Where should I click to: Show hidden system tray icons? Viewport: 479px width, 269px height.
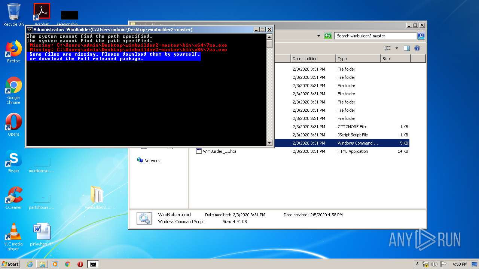417,264
